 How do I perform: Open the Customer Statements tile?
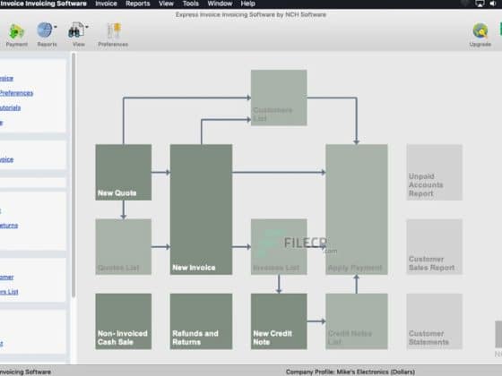point(435,321)
